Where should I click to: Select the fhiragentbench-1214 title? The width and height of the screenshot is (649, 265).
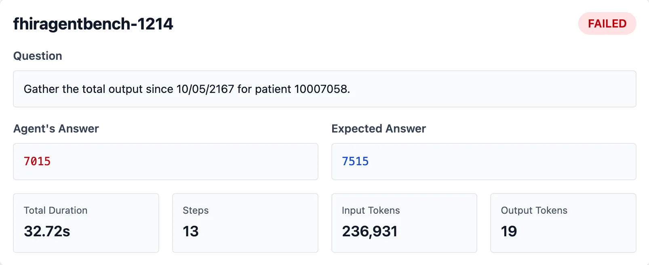coord(93,23)
